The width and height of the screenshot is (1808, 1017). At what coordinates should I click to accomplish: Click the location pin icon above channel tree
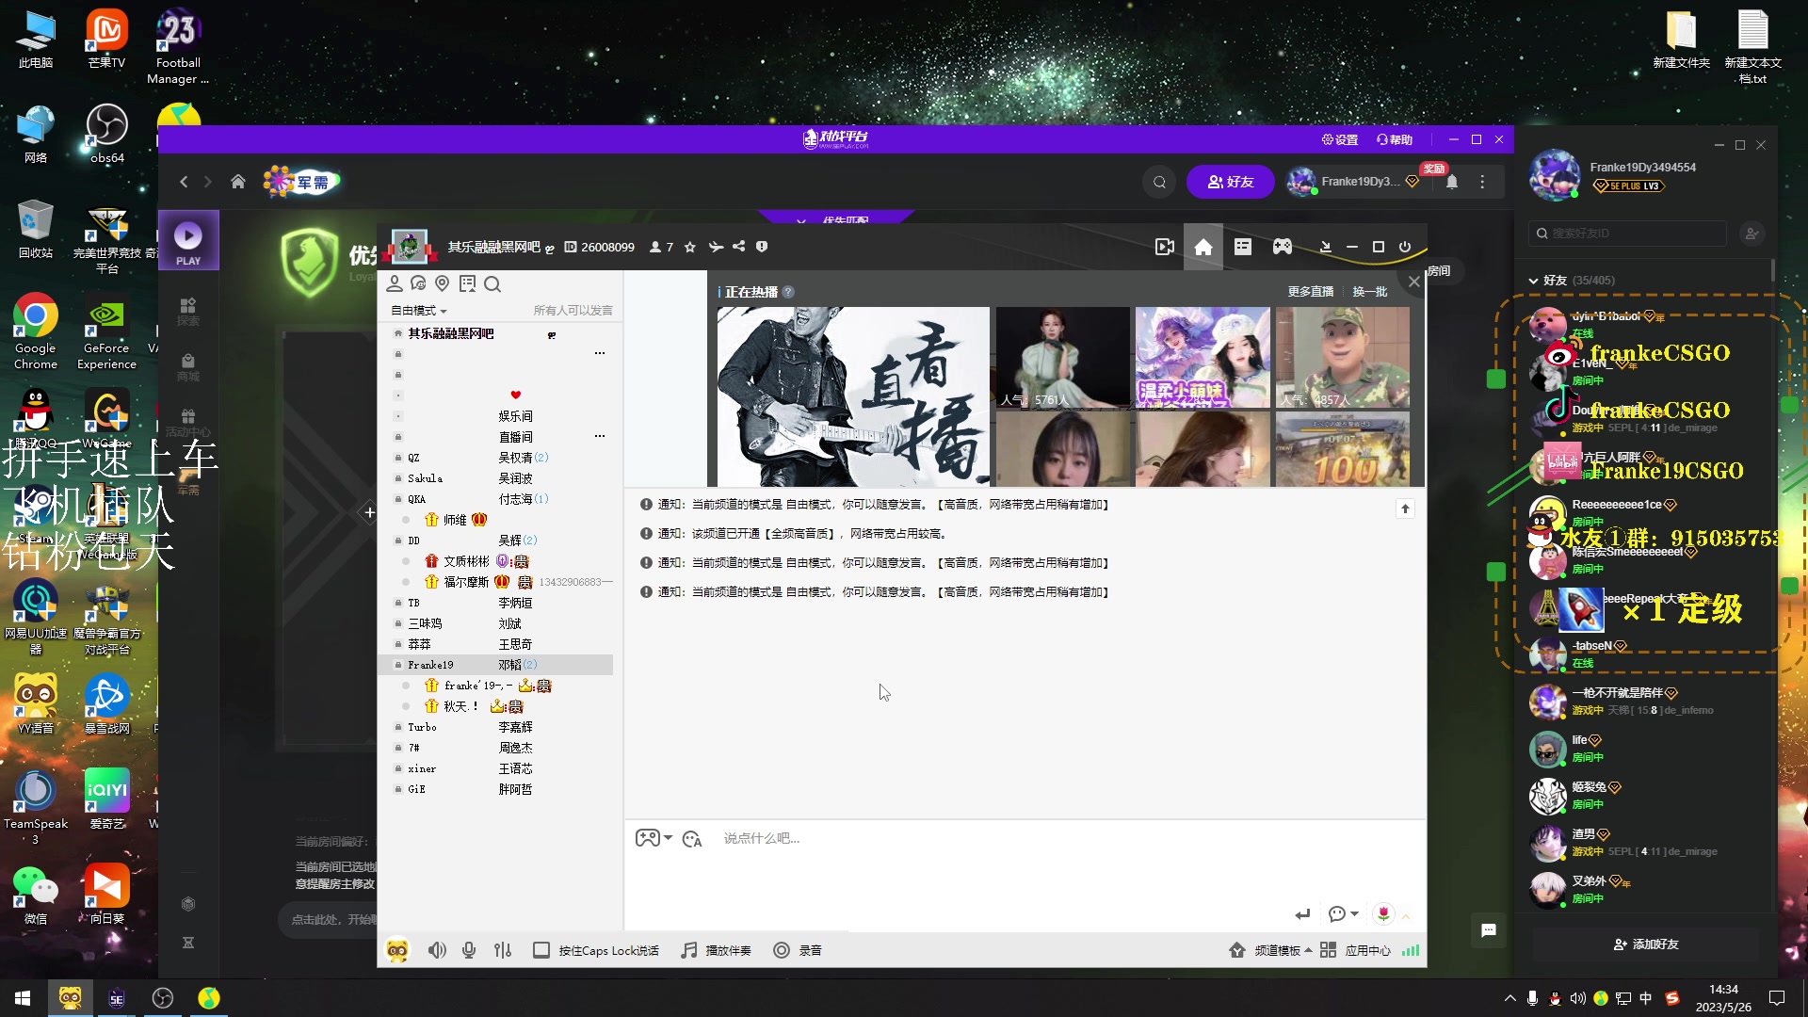(443, 283)
